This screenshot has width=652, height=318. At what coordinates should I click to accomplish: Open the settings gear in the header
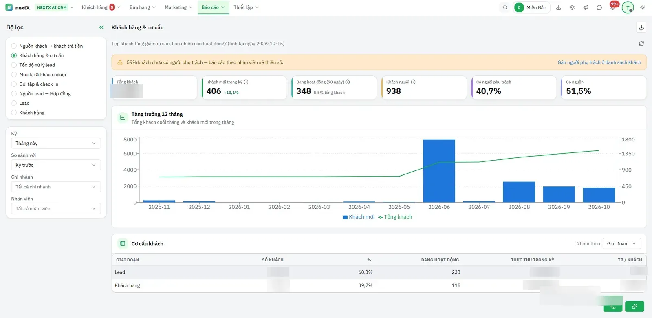pos(572,7)
